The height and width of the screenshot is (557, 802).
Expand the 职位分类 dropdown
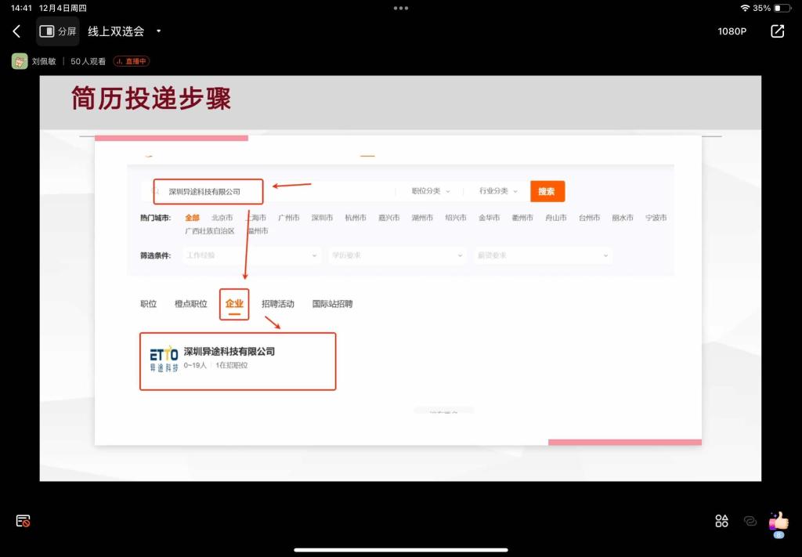[431, 191]
